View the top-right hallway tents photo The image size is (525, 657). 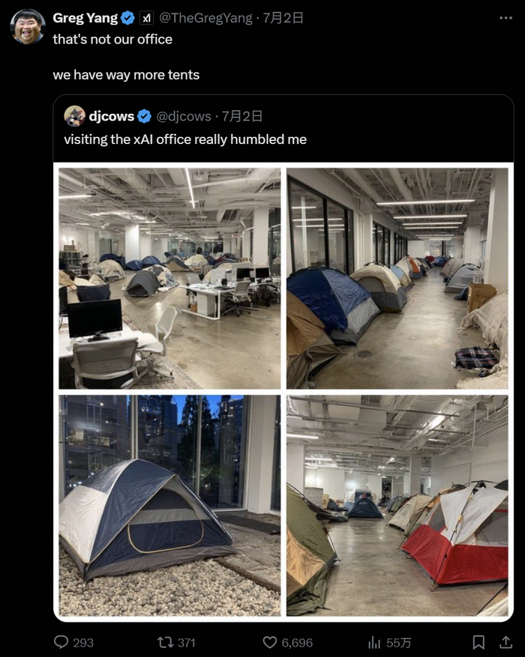tap(397, 279)
